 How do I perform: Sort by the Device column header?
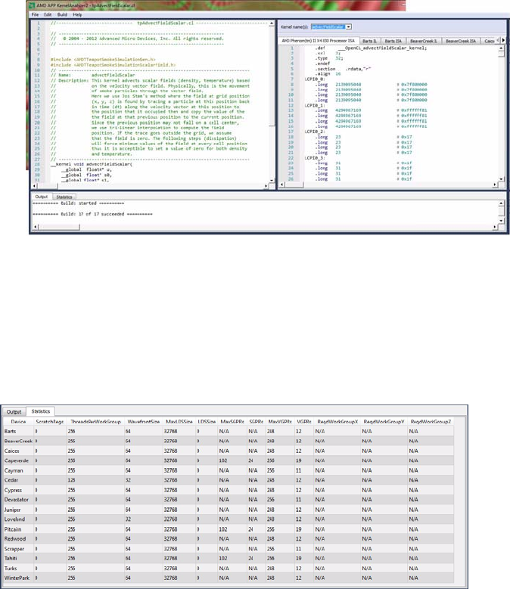pyautogui.click(x=18, y=421)
